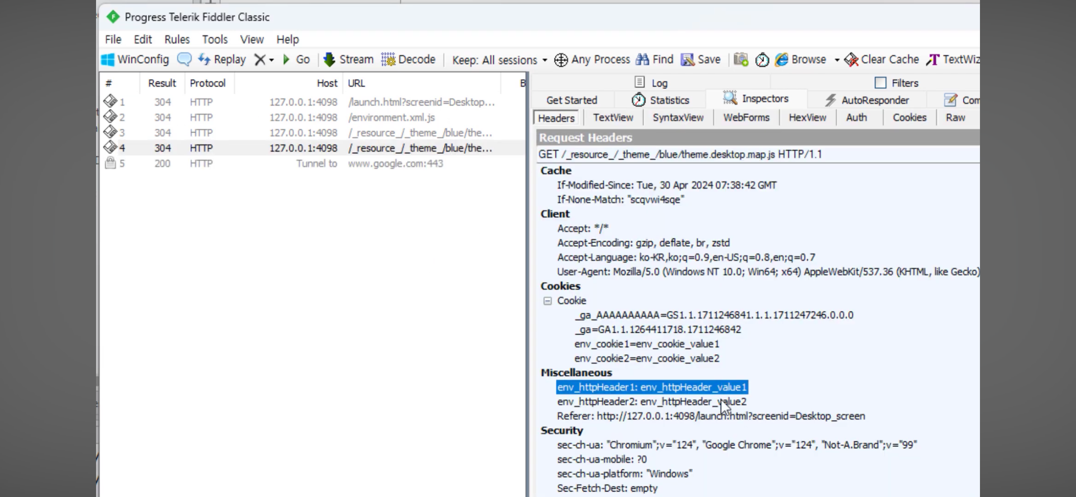Click the comment speech bubble icon
Screen dimensions: 1076x497
tap(184, 59)
